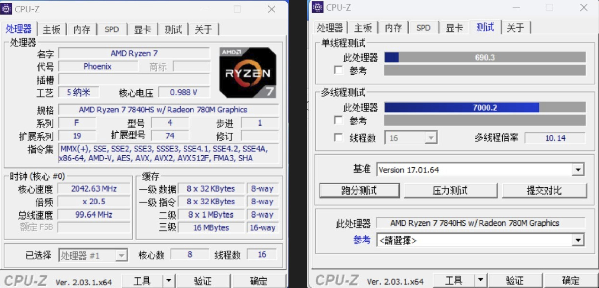
Task: Switch to the 主板 tab in the left window
Action: coord(51,29)
